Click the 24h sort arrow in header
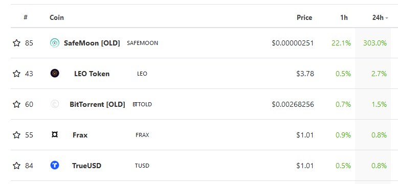The width and height of the screenshot is (398, 184). (x=387, y=18)
